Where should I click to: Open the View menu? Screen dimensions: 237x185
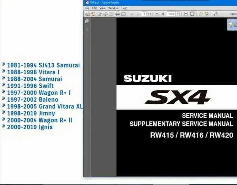tap(102, 8)
